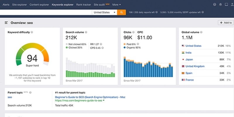Click the $11.00 CPC value
234x117 pixels.
144,38
